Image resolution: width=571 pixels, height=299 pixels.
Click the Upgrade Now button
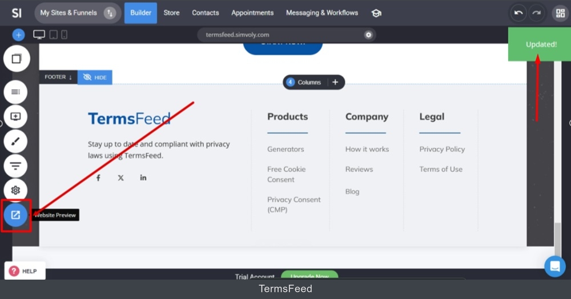point(309,276)
